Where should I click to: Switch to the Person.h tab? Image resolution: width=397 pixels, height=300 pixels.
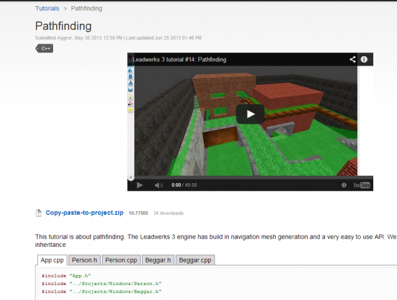(84, 260)
